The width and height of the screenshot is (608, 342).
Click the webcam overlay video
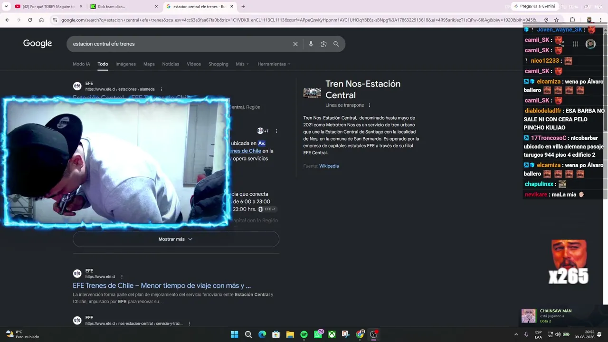pos(116,162)
